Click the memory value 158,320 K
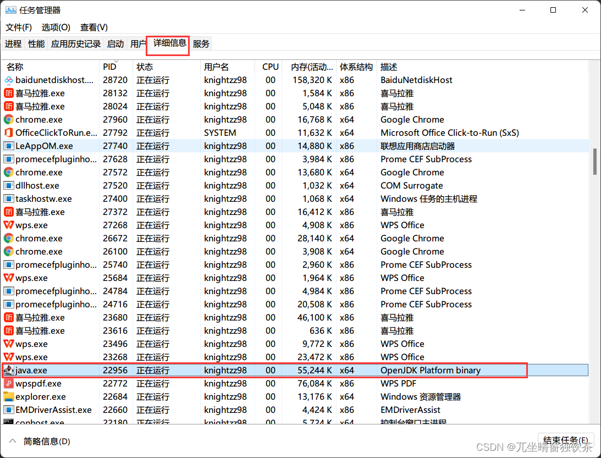This screenshot has width=601, height=458. point(312,80)
